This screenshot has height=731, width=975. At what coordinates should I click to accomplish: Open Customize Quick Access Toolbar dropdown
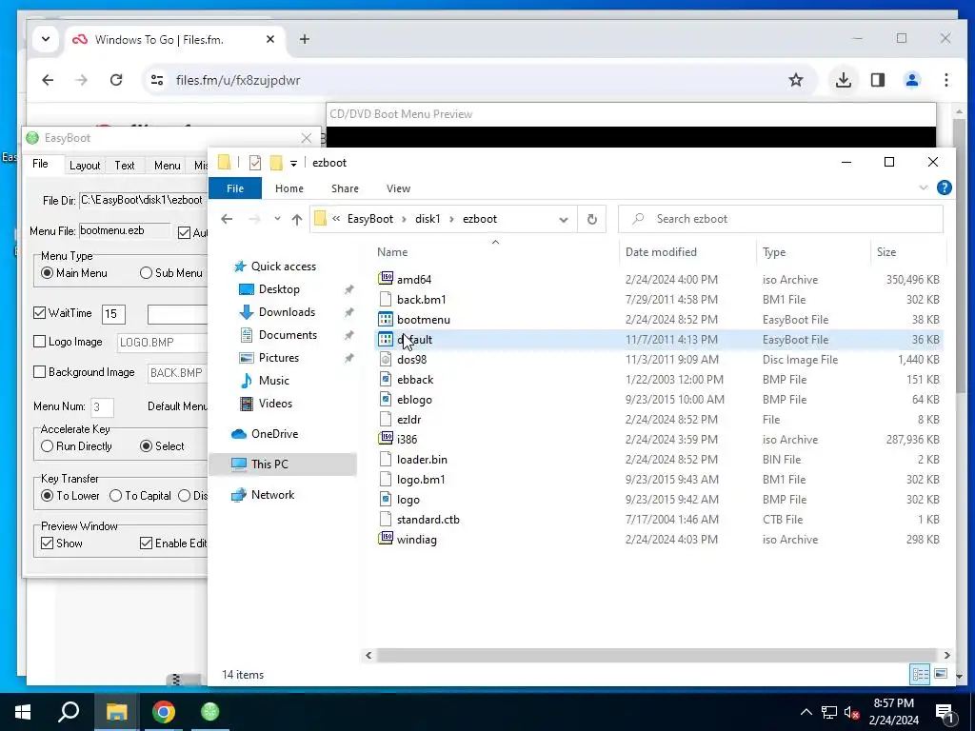point(293,164)
